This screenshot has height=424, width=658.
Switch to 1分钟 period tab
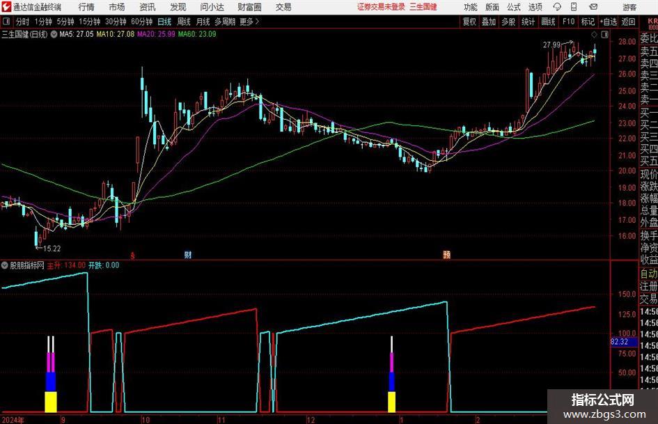tap(42, 22)
